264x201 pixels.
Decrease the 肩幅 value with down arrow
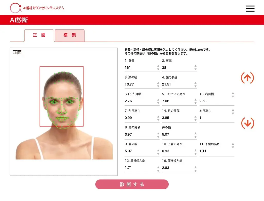click(x=195, y=69)
